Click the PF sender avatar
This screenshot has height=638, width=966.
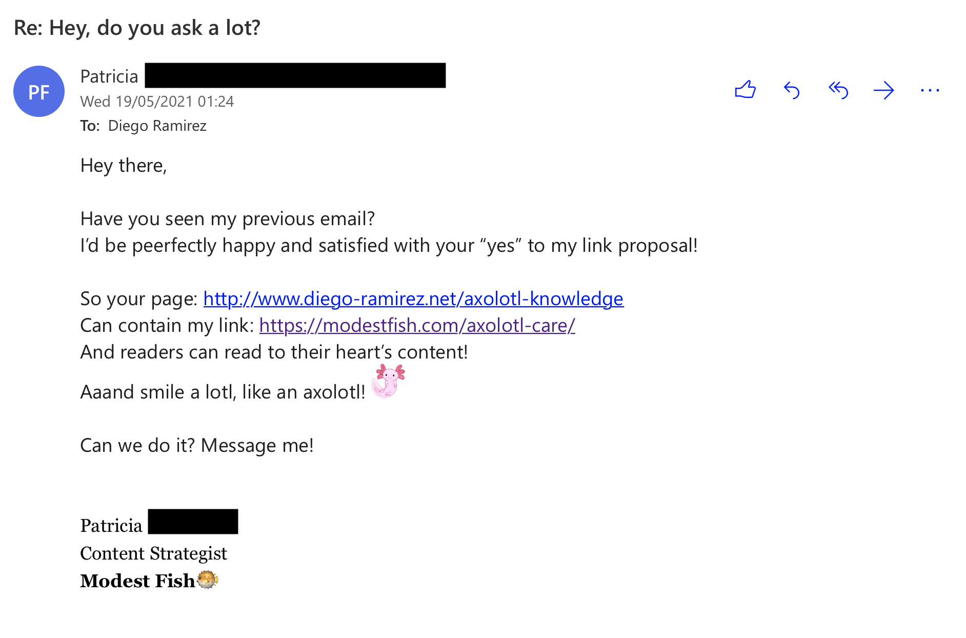pos(39,91)
